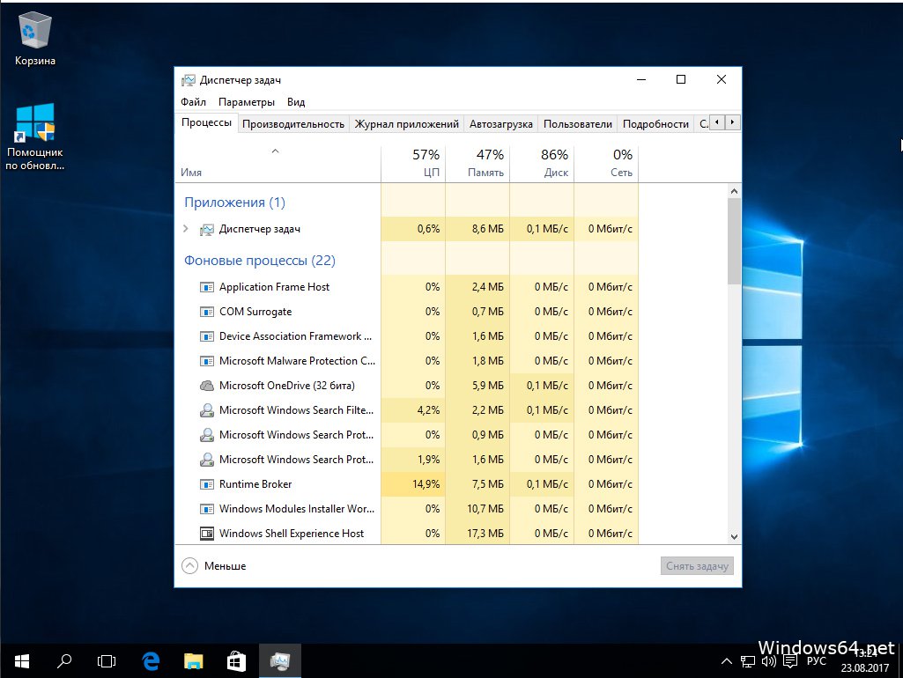This screenshot has height=678, width=903.
Task: Sort by the ЦП 57% column header
Action: (x=413, y=164)
